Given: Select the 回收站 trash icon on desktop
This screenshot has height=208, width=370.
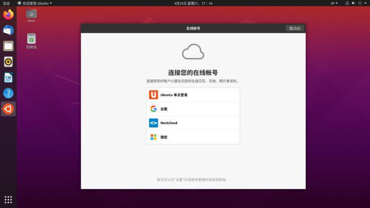Looking at the screenshot, I should 32,40.
